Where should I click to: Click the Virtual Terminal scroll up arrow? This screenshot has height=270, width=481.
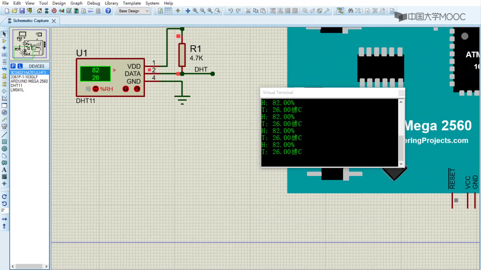[x=401, y=102]
